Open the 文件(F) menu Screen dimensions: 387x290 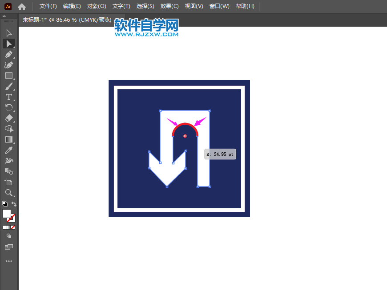48,6
